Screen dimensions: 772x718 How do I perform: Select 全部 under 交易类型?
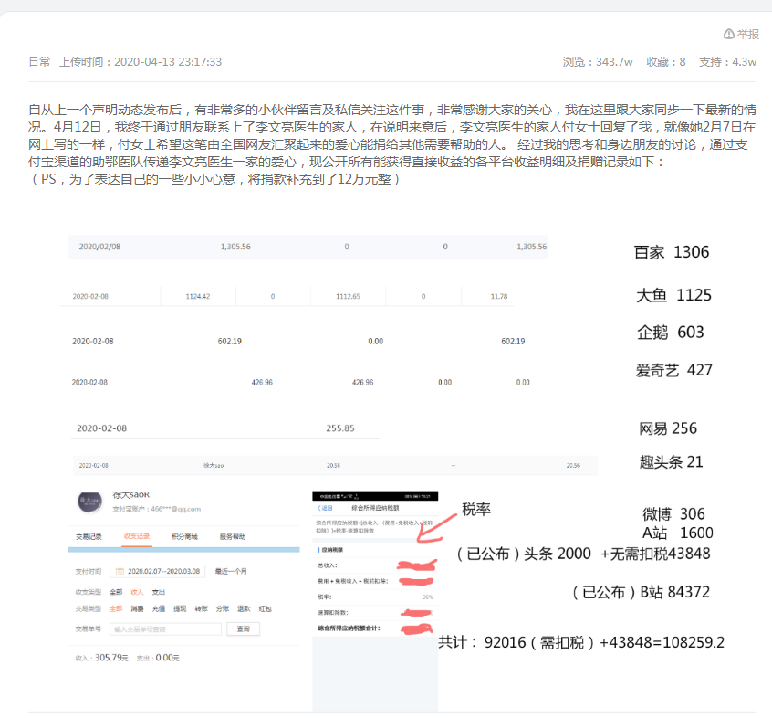click(116, 608)
